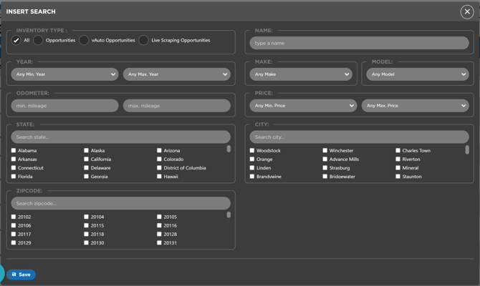Click the Search zipcode field
Screen dimensions: 480x286
(120, 203)
